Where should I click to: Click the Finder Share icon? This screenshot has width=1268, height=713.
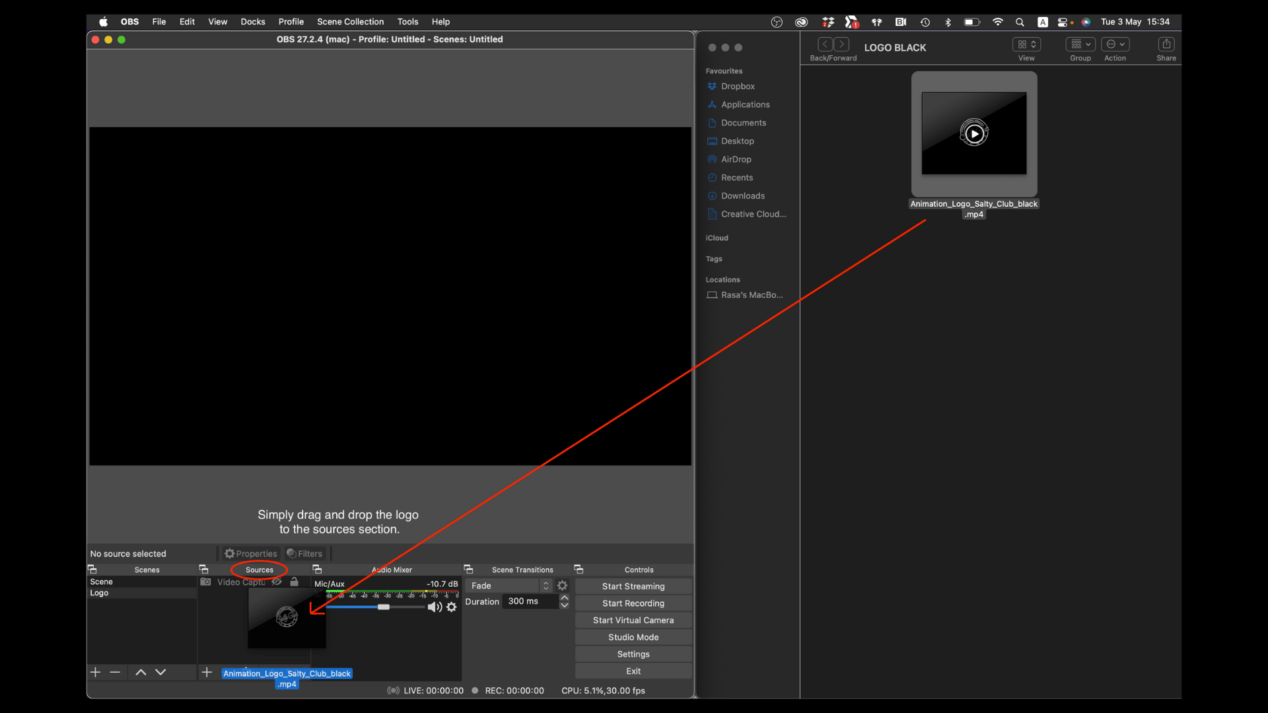click(x=1166, y=44)
